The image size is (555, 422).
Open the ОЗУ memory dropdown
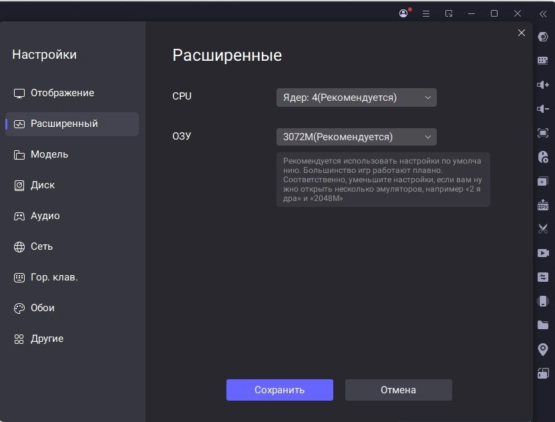356,136
